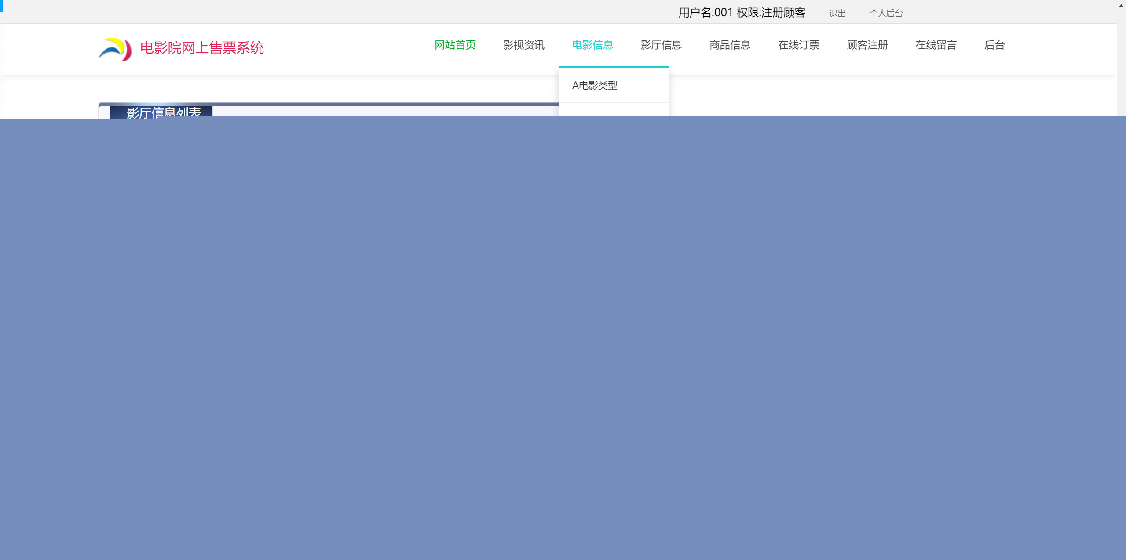The image size is (1126, 560).
Task: Select A电影类型 from the dropdown
Action: (x=595, y=85)
